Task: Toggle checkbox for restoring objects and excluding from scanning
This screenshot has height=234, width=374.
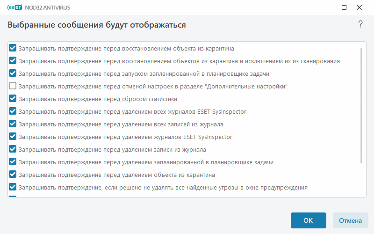Action: coord(13,61)
